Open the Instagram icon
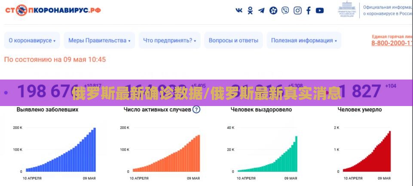Screen dimensions: 413x186 [x=298, y=11]
